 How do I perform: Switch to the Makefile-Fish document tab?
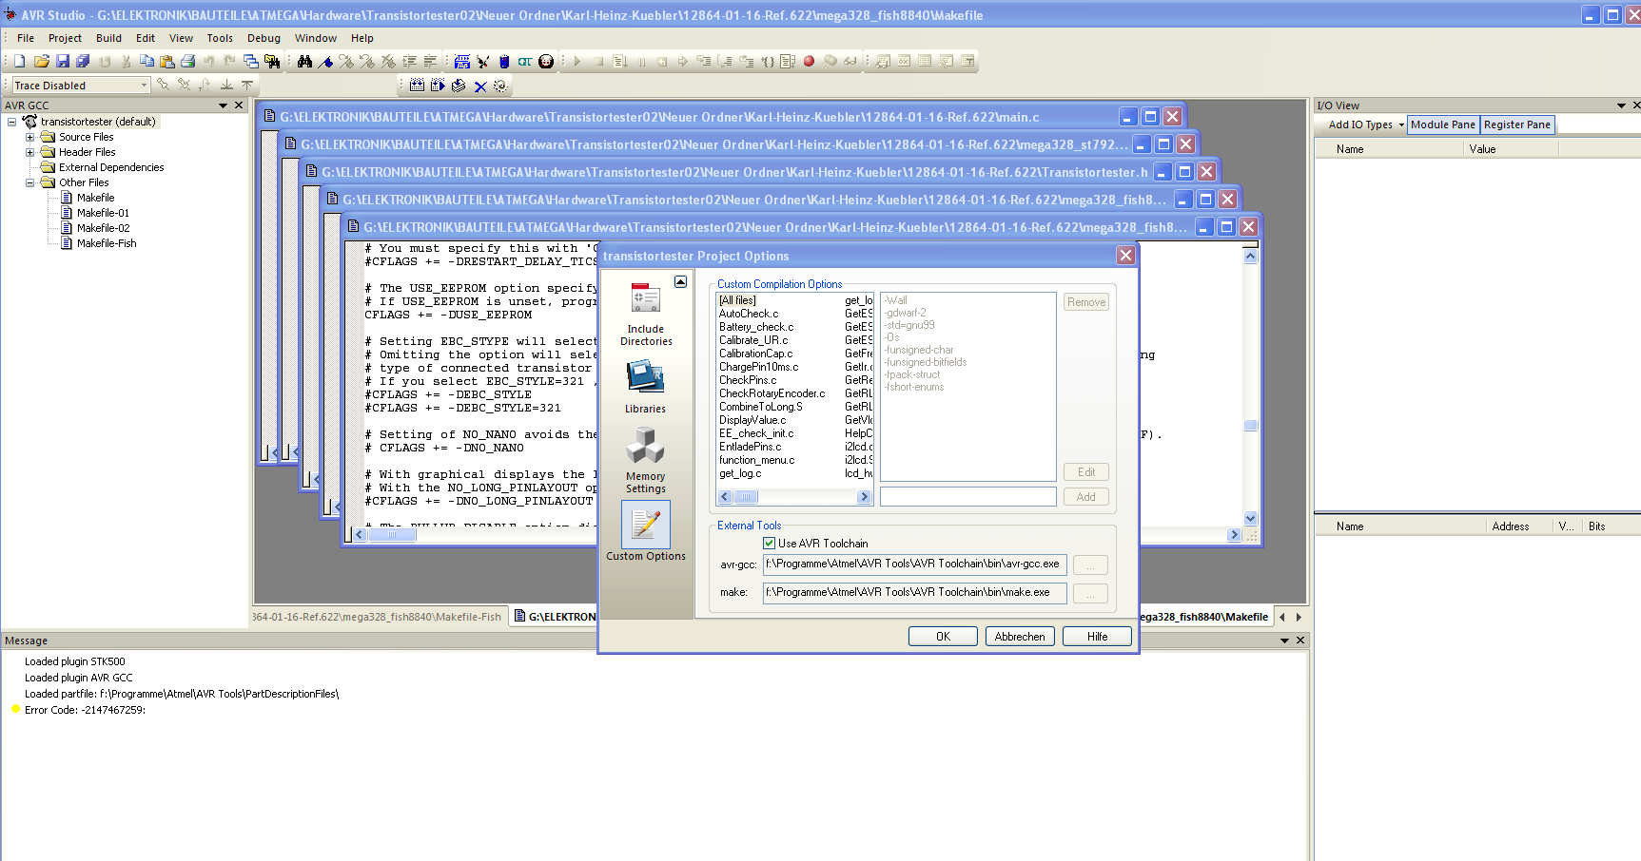[x=379, y=617]
